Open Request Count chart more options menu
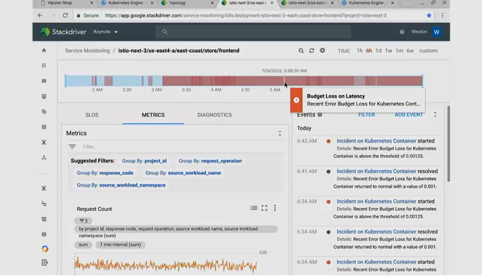 [275, 208]
